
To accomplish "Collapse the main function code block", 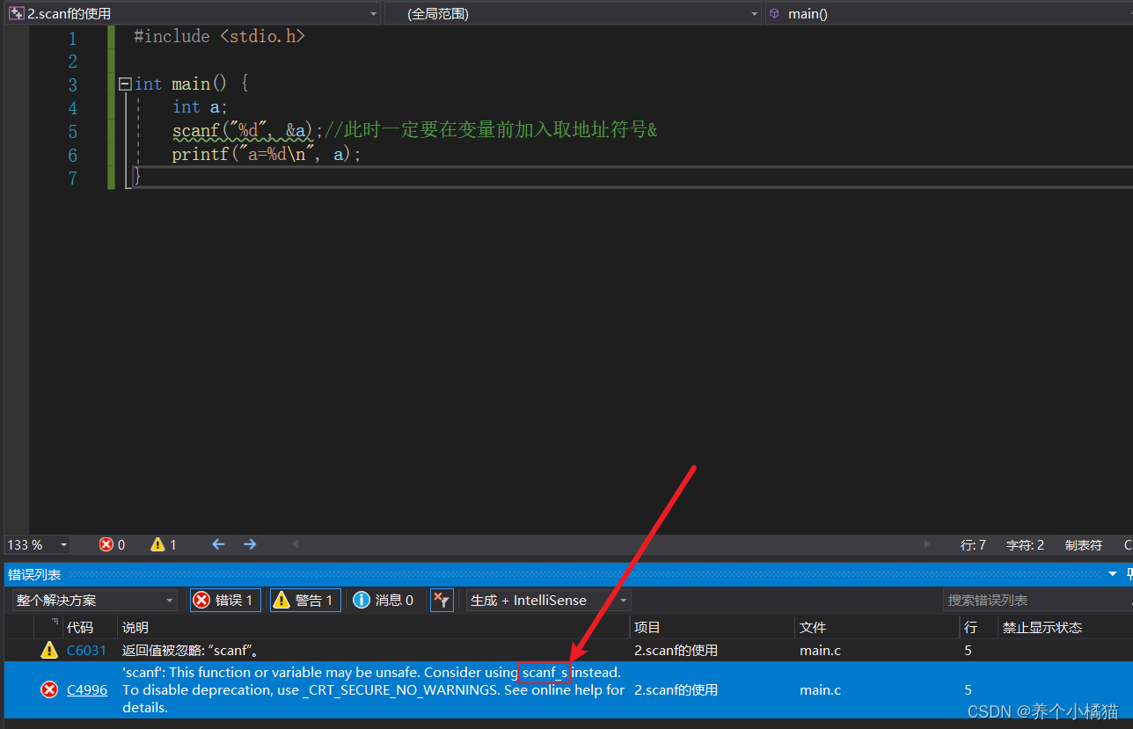I will click(x=125, y=84).
